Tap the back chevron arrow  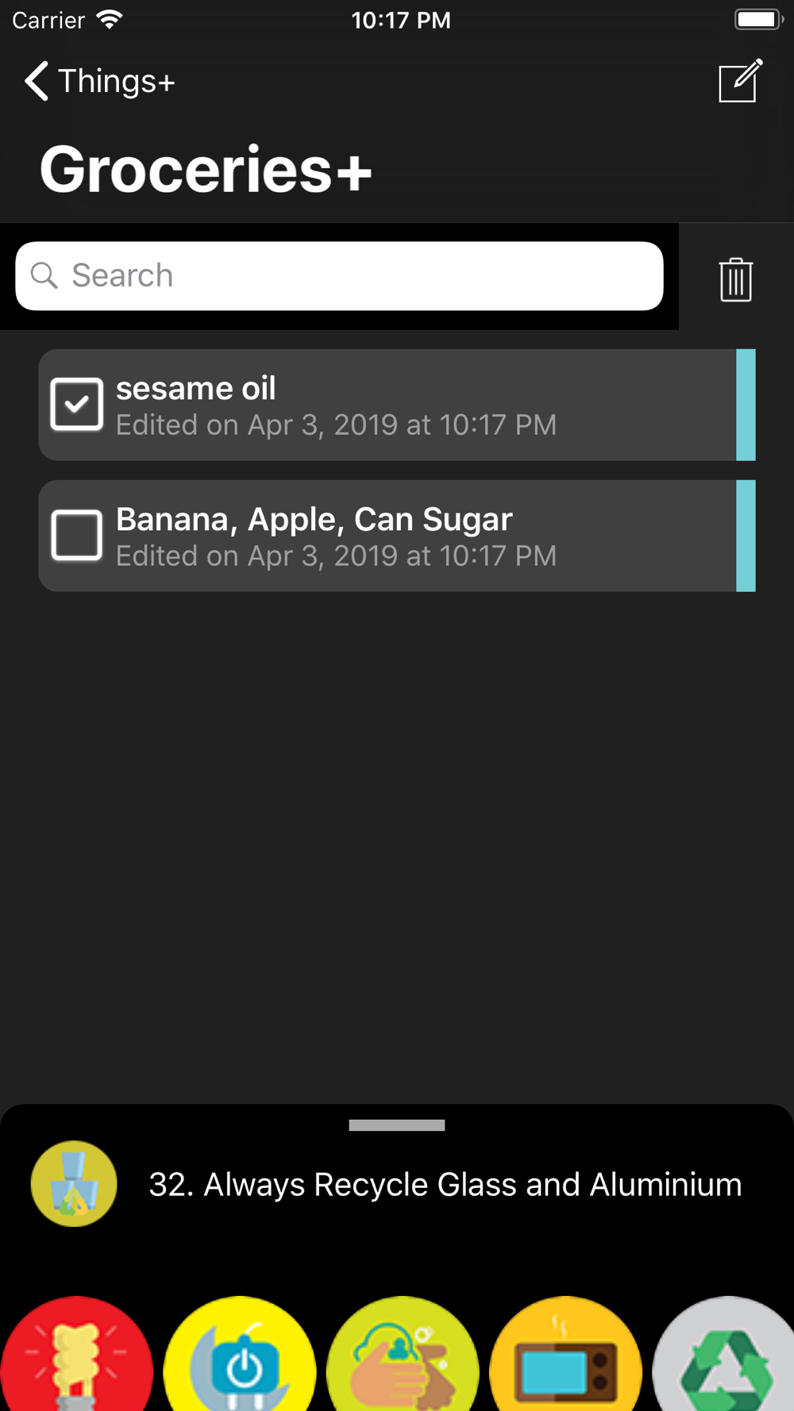36,81
